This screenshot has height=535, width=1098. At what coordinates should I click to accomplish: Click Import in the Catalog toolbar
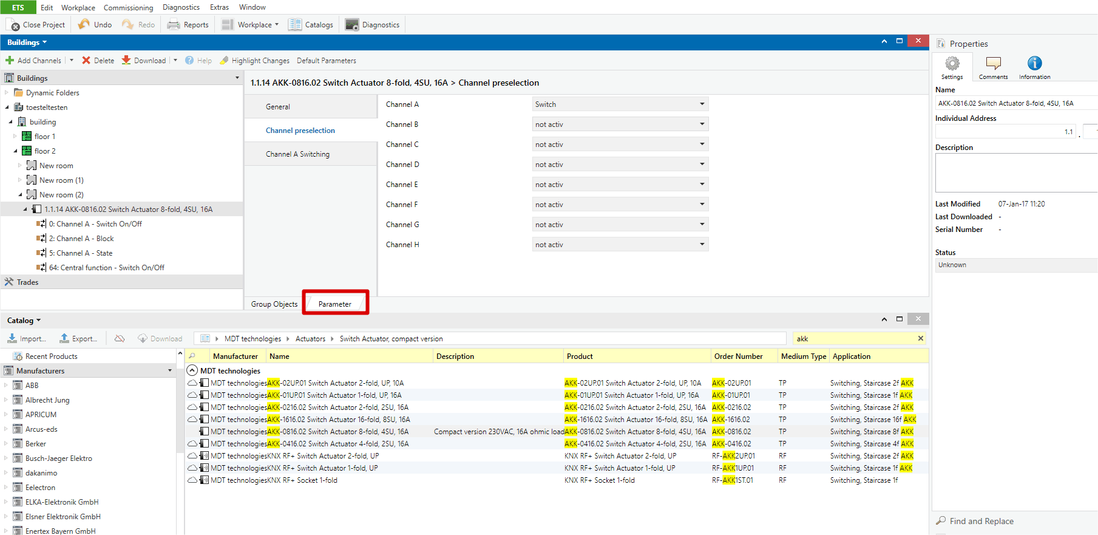pos(26,338)
